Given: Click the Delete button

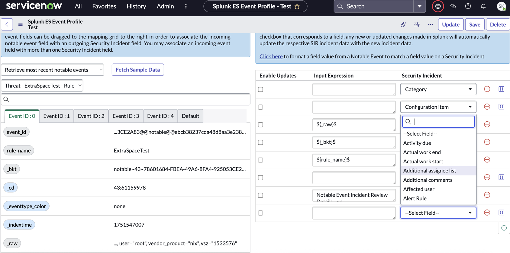Looking at the screenshot, I should 498,24.
